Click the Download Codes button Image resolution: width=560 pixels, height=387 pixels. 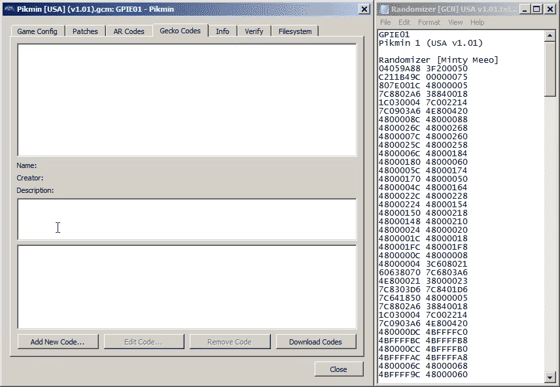pyautogui.click(x=316, y=342)
